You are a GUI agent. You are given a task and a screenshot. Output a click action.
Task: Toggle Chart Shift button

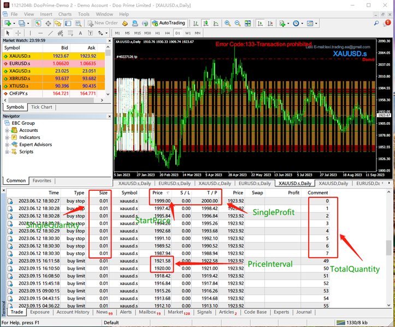[270, 23]
